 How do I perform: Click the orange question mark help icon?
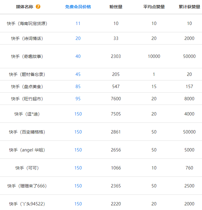tap(38, 7)
